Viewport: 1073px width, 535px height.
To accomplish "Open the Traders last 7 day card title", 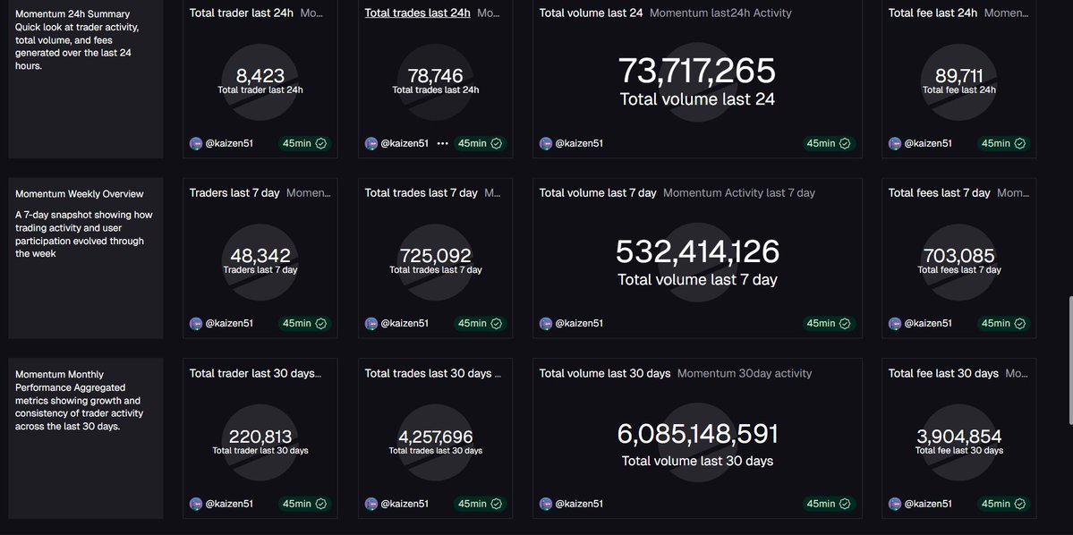I will (234, 193).
